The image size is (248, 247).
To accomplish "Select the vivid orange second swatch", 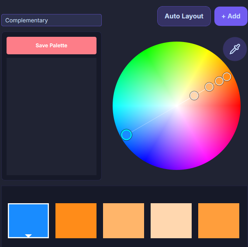I will [76, 221].
